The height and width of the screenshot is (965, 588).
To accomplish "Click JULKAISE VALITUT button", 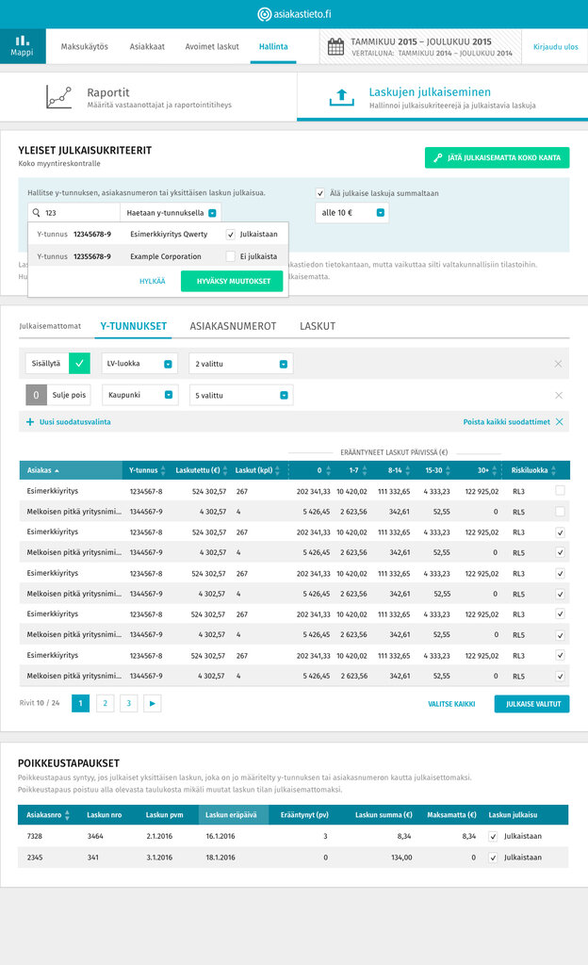I will pos(532,704).
